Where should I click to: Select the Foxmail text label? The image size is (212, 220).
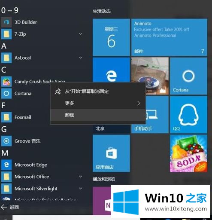coord(23,117)
